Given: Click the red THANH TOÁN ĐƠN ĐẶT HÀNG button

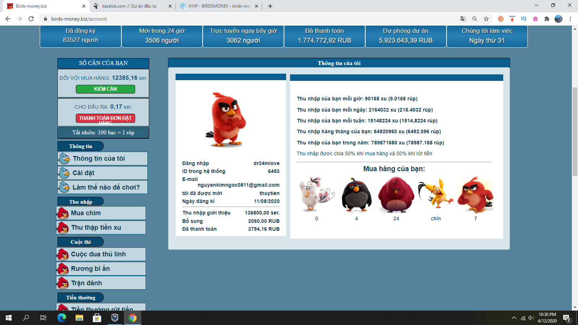Looking at the screenshot, I should [x=105, y=118].
